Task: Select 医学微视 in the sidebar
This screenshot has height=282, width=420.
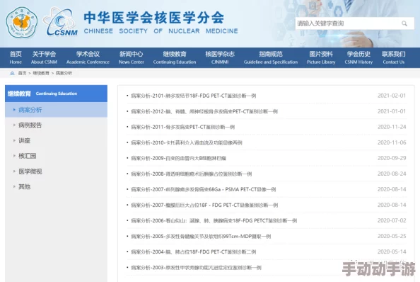Action: pos(57,171)
